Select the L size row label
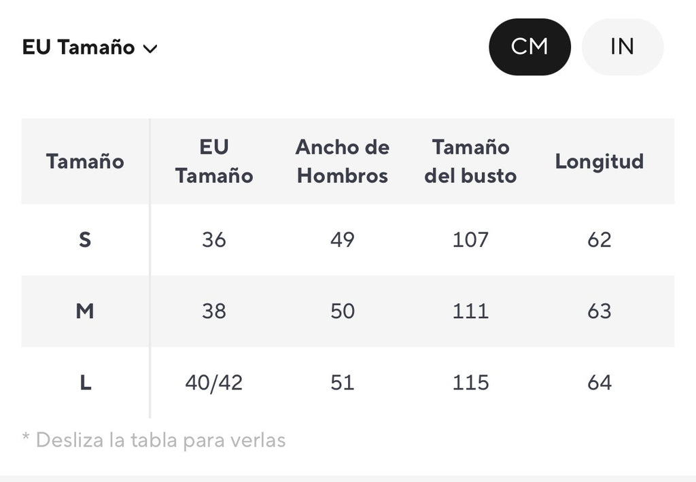The width and height of the screenshot is (696, 482). point(85,383)
